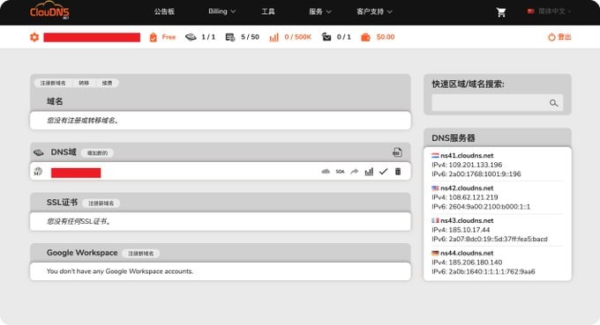Viewport: 600px width, 325px height.
Task: Click the button beside Google Workspace
Action: tap(141, 253)
